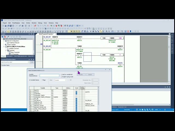Toggle Used checkbox for AUXT4 row
The height and width of the screenshot is (131, 175).
(76, 92)
